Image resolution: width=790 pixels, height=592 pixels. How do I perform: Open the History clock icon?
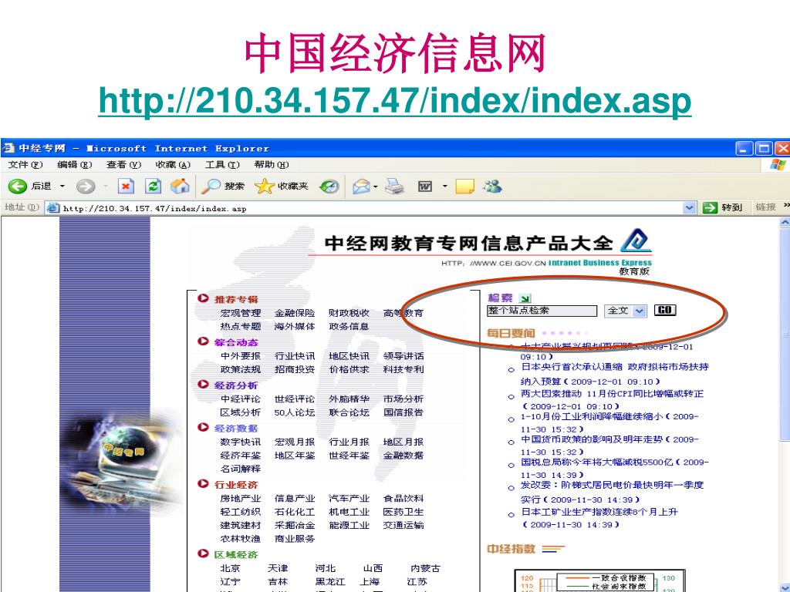tap(329, 187)
